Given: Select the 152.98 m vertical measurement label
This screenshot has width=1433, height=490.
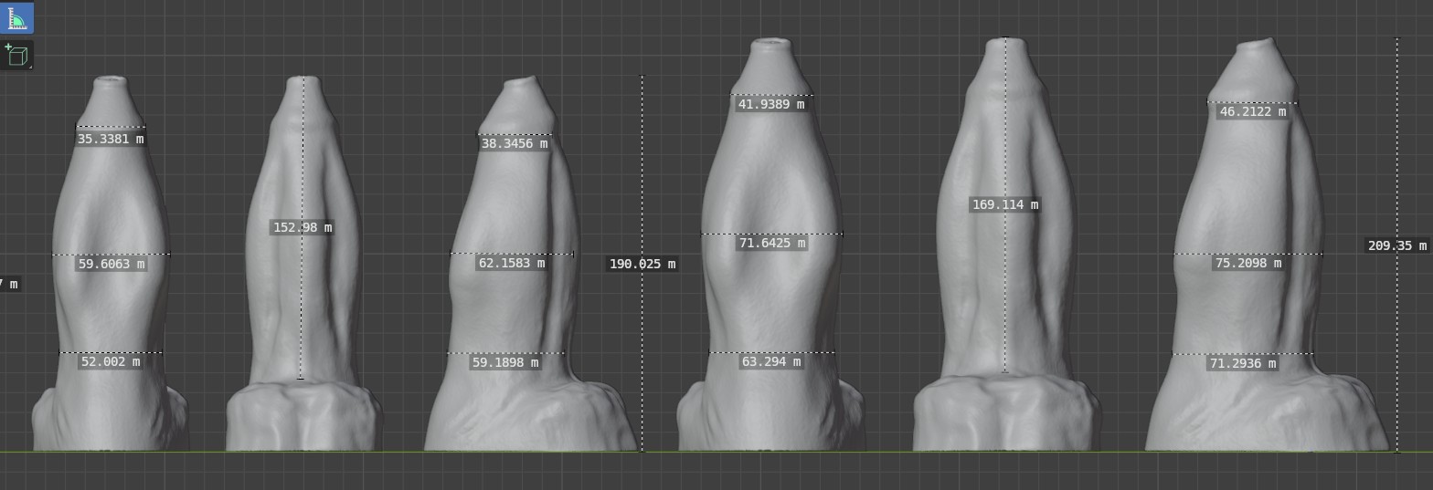Looking at the screenshot, I should tap(302, 227).
